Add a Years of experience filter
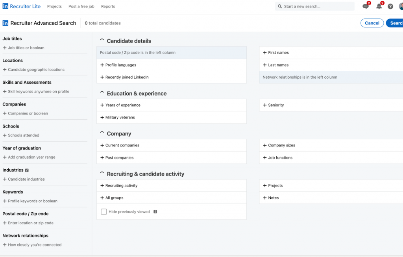The width and height of the screenshot is (403, 257). [122, 105]
